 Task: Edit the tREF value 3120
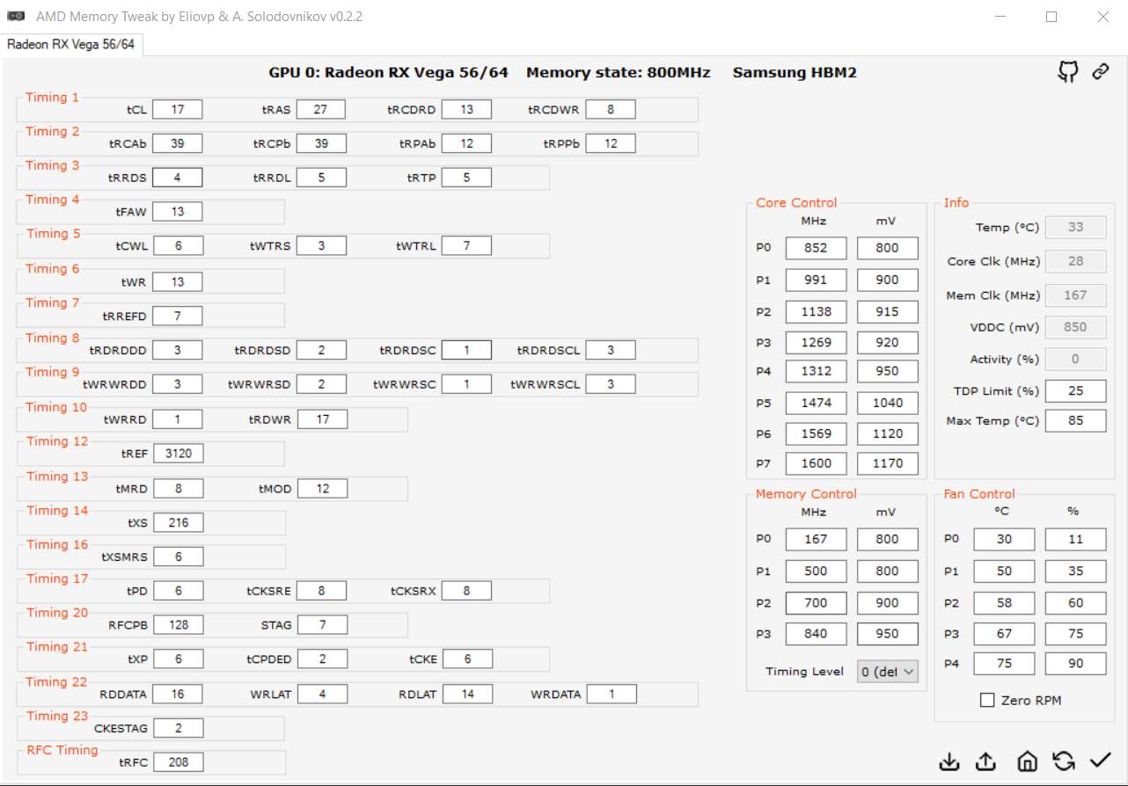(x=178, y=454)
